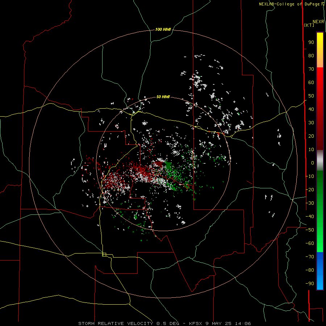The height and width of the screenshot is (326, 326).
Task: Click the -70 scale label
Action: pyautogui.click(x=310, y=257)
